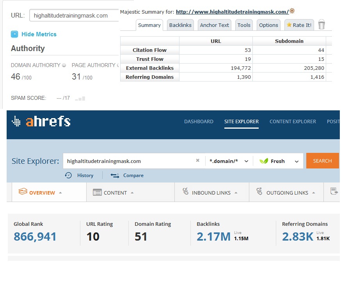Click the Live referring domains 1.81K
This screenshot has width=341, height=287.
click(x=323, y=239)
